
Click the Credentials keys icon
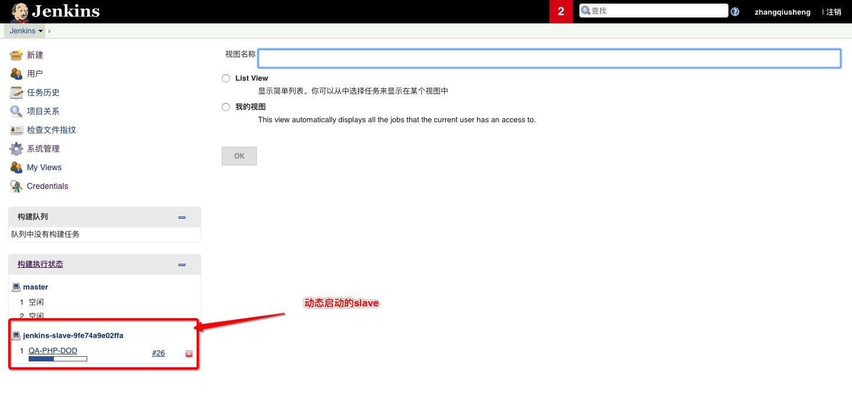click(x=16, y=186)
